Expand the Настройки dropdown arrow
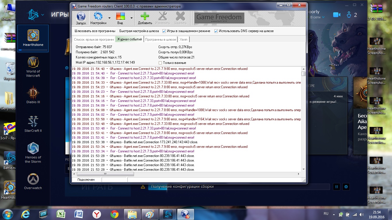392x220 pixels. click(x=109, y=18)
